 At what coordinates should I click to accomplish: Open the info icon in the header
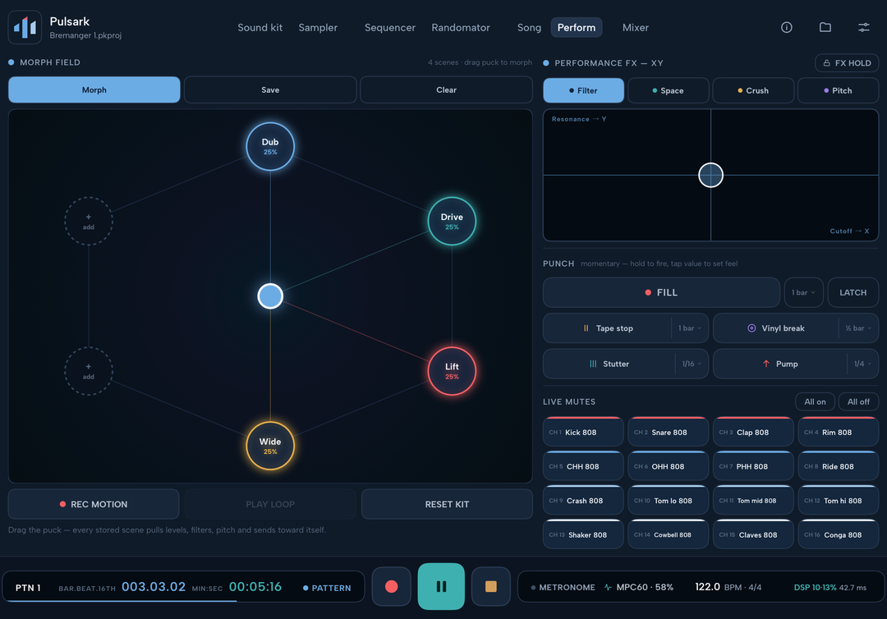point(786,27)
